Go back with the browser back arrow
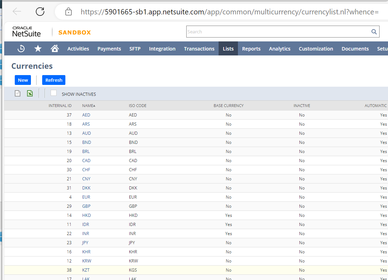The width and height of the screenshot is (388, 280). 17,11
